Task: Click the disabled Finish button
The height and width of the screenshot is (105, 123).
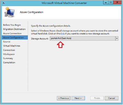Action: point(97,98)
